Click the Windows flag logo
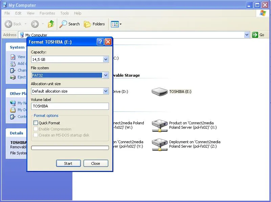The image size is (271, 202). (263, 13)
